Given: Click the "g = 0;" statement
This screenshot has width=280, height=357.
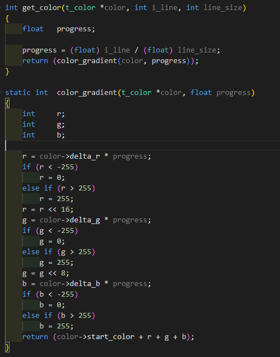Looking at the screenshot, I should (x=52, y=241).
